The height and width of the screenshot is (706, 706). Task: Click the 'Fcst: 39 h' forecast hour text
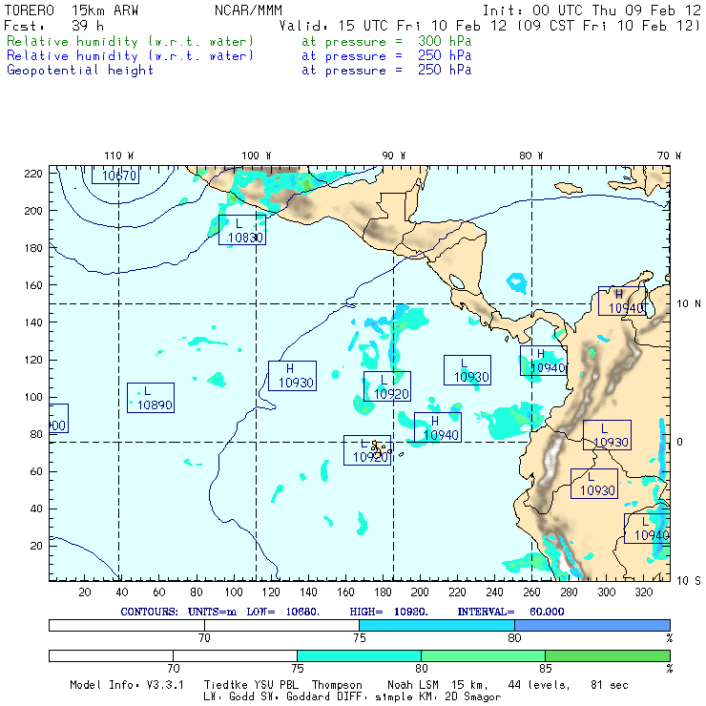[x=53, y=26]
